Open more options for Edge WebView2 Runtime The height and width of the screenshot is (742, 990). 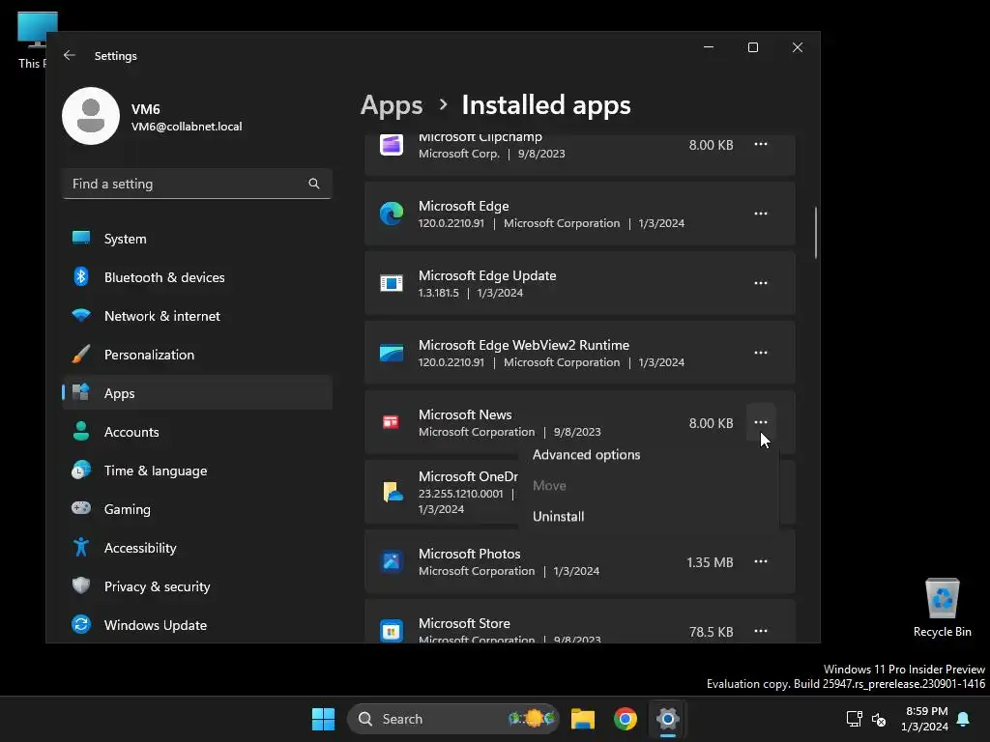(x=761, y=353)
